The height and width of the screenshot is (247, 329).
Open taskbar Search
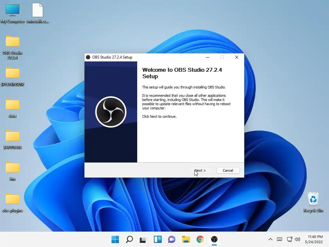[129, 239]
